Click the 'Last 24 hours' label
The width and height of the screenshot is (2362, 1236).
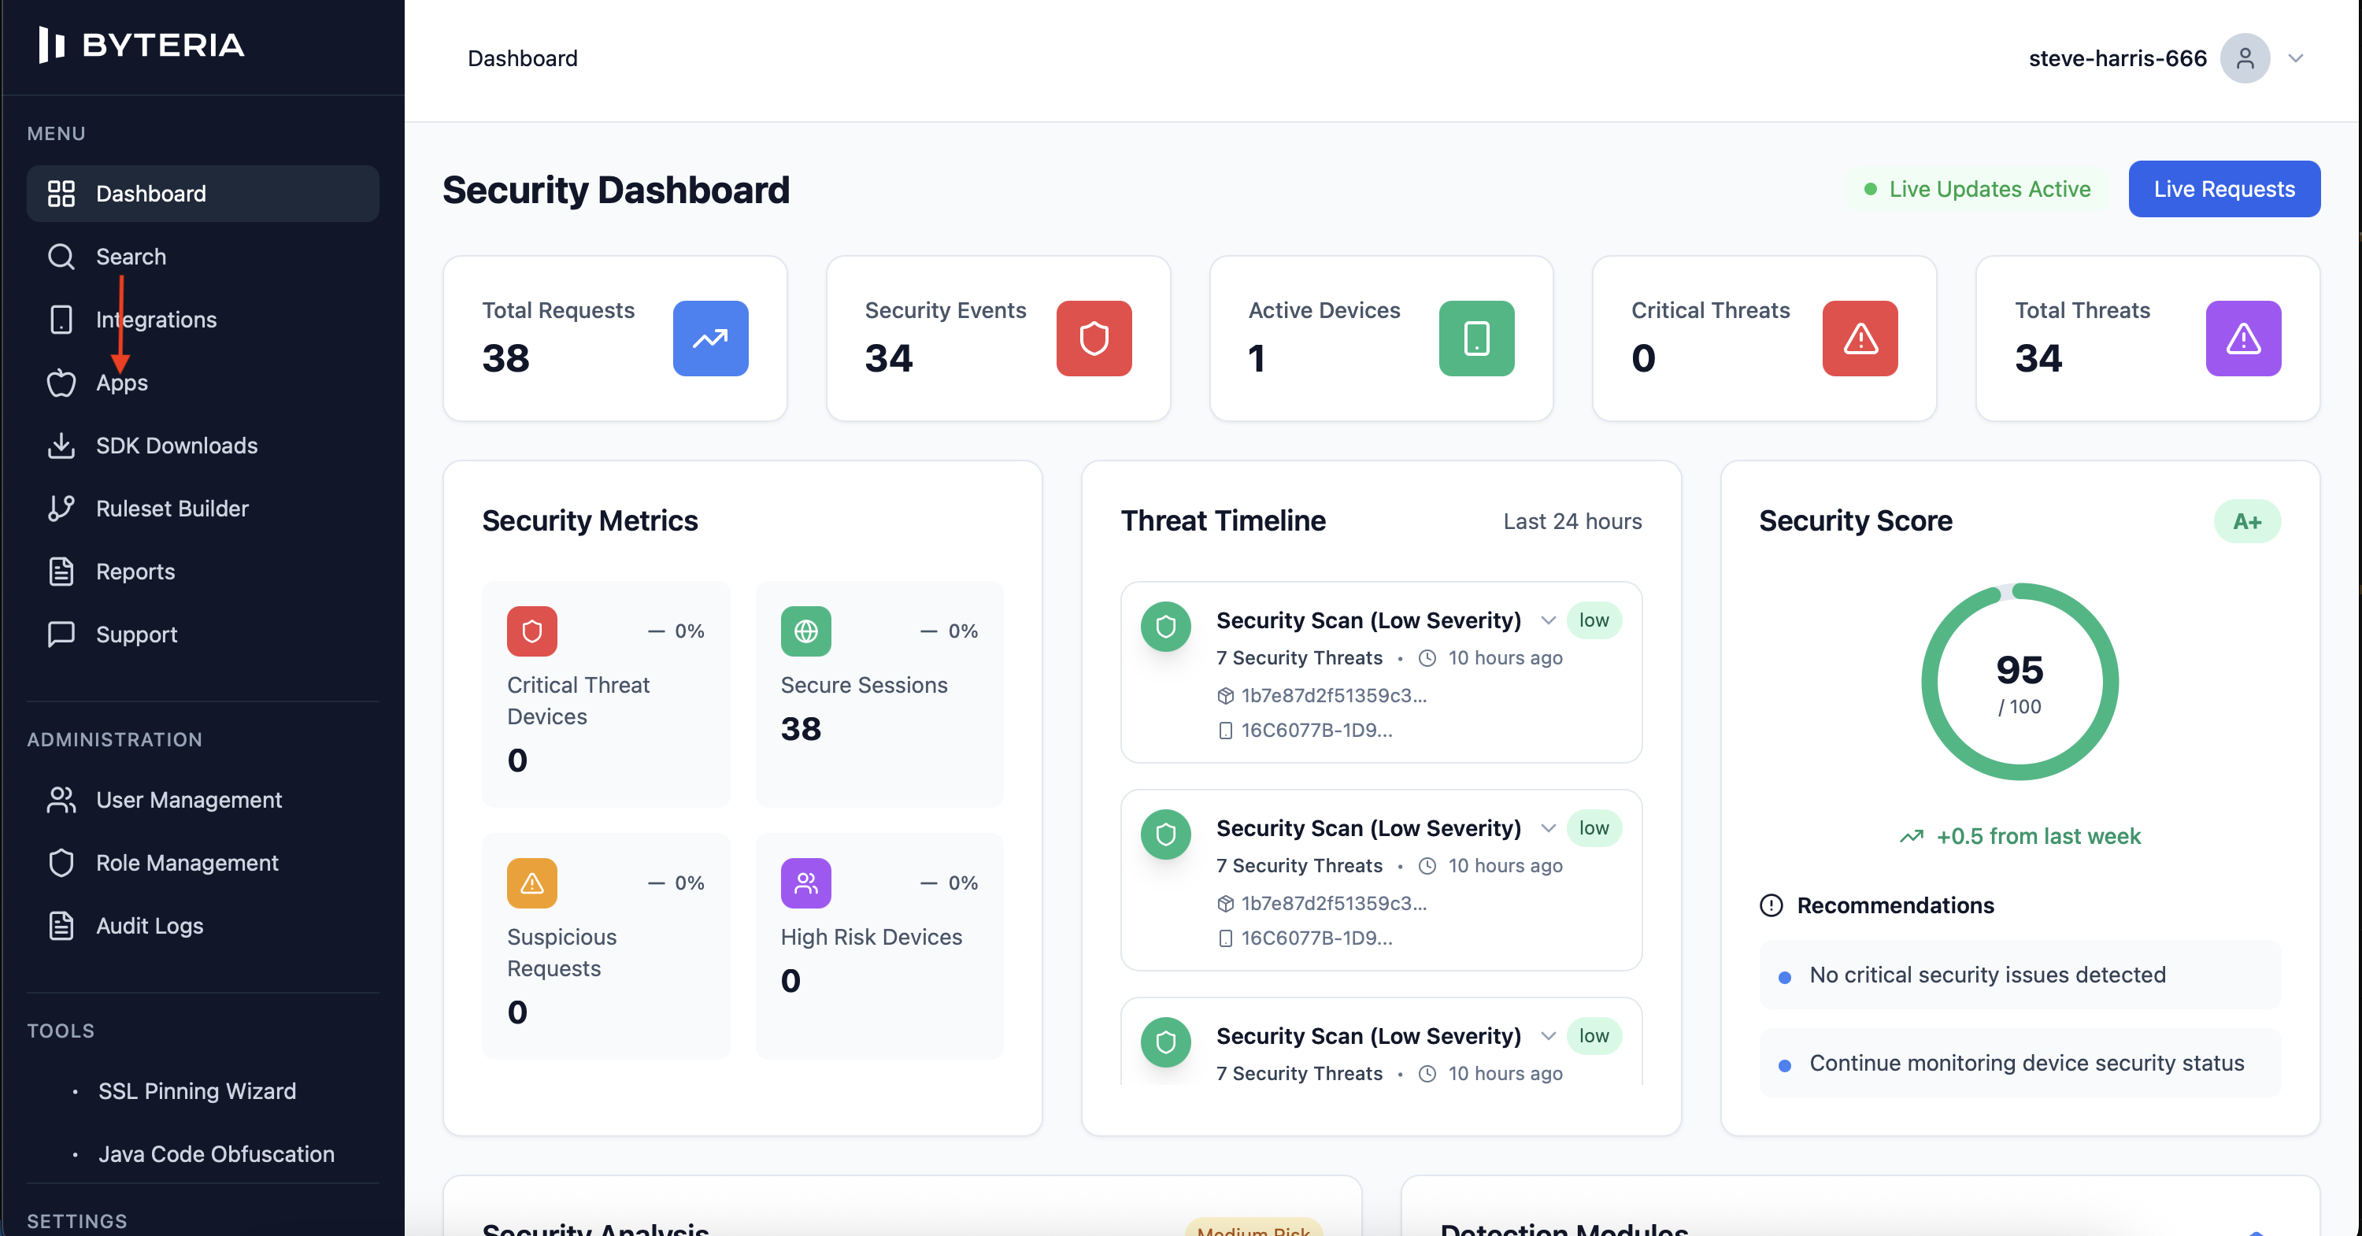pos(1572,521)
